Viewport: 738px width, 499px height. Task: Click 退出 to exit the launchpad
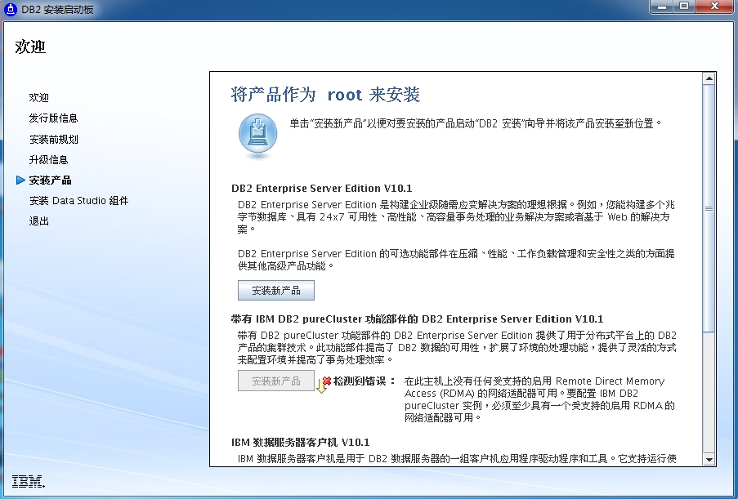[x=38, y=221]
